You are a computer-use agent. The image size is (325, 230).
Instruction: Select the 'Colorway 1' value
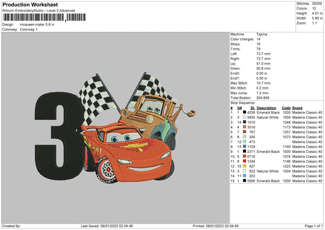(29, 29)
